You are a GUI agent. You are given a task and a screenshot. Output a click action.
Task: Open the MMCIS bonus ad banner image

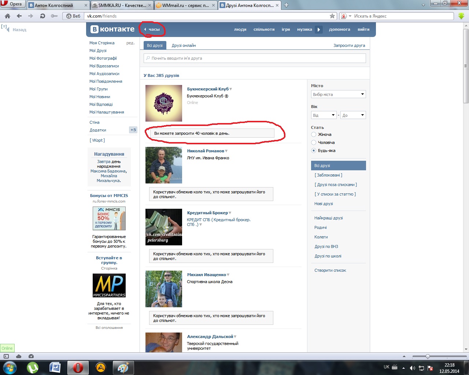[109, 218]
